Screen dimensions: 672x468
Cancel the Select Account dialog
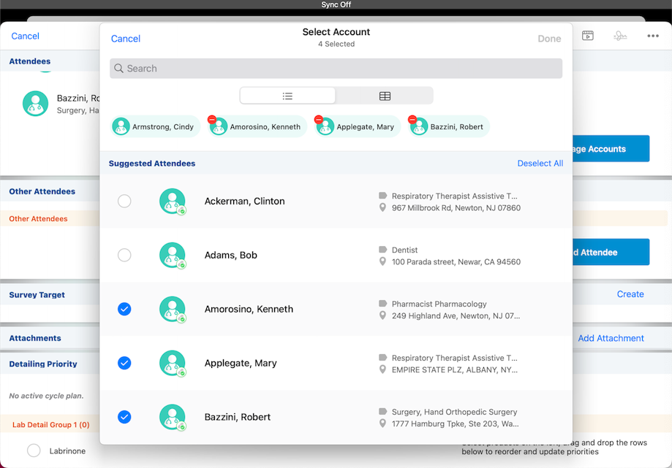pyautogui.click(x=126, y=39)
